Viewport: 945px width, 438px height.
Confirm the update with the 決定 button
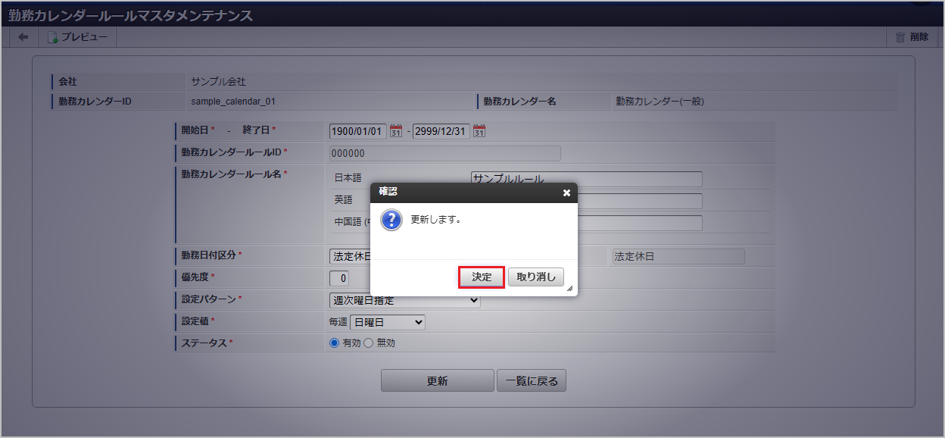(x=481, y=277)
